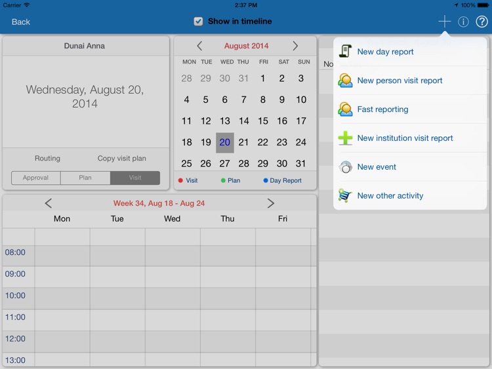The image size is (492, 369).
Task: Click the Thu column header
Action: click(227, 218)
